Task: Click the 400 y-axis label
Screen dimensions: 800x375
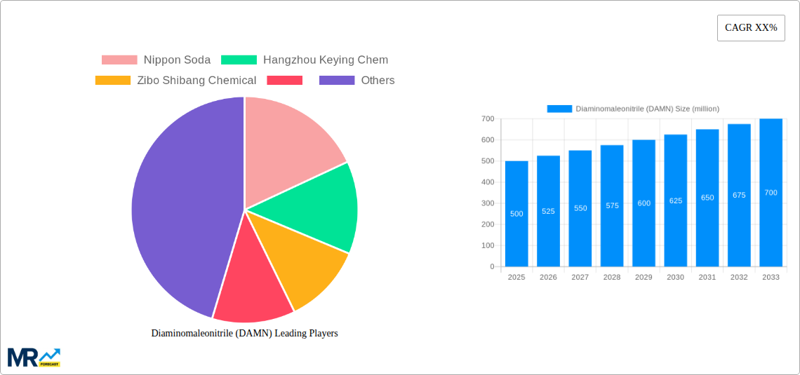Action: [x=488, y=182]
